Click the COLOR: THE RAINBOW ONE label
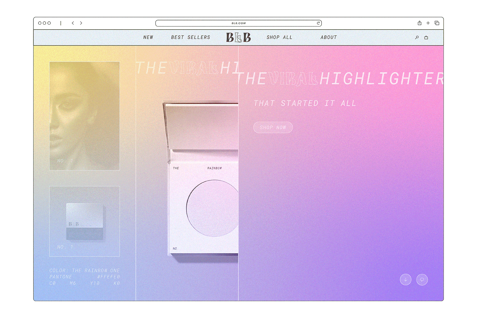The height and width of the screenshot is (318, 477). click(x=85, y=270)
